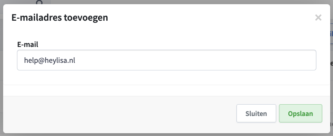Dismiss the dialog using Sluiten
The image size is (333, 136).
tap(256, 113)
